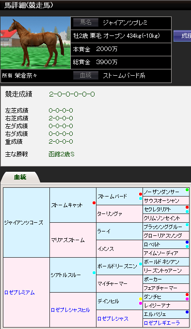Click the yellow dot on デインヒル

click(x=141, y=299)
